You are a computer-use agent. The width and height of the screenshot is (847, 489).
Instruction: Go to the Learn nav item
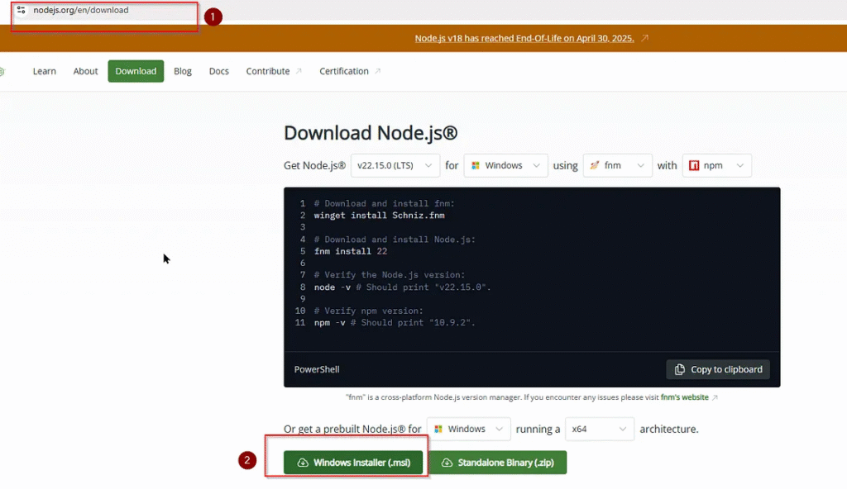point(45,71)
